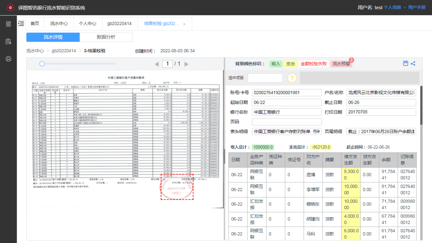This screenshot has width=432, height=243.
Task: Click the share icon in results panel
Action: [413, 63]
